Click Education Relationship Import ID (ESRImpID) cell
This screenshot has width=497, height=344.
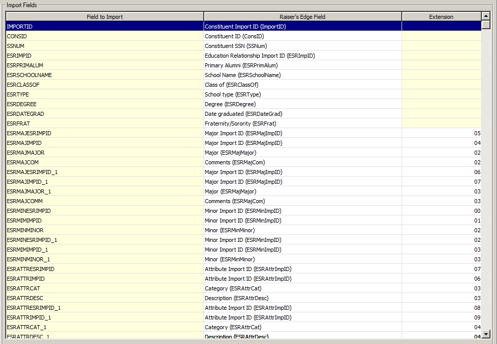303,56
